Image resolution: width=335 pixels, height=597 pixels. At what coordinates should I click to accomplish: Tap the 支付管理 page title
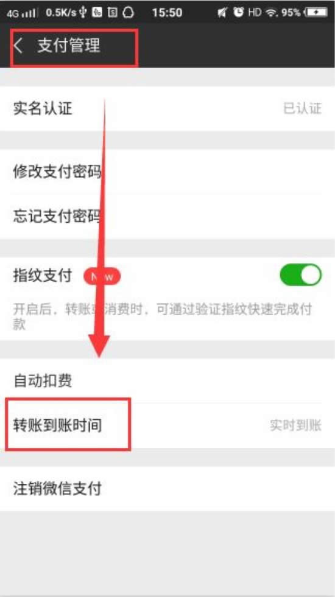click(69, 46)
